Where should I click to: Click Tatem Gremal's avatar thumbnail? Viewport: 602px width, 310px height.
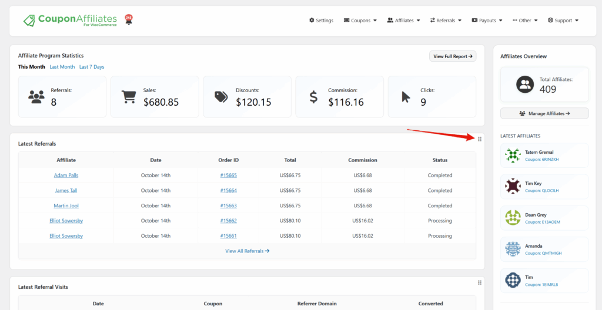pyautogui.click(x=513, y=156)
